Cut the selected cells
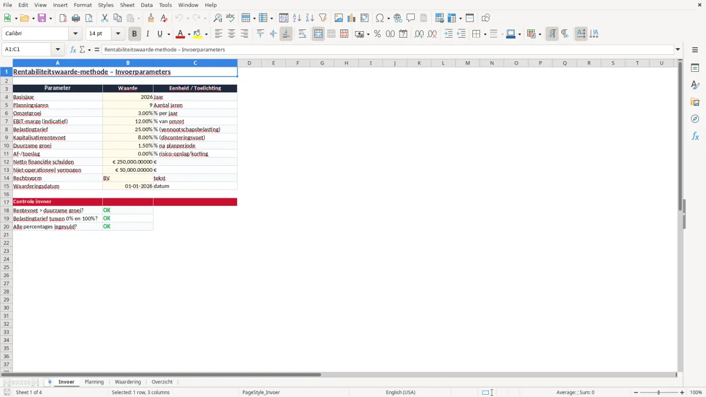Viewport: 706px width, 397px height. (x=105, y=18)
